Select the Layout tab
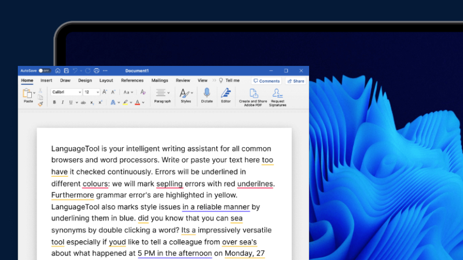This screenshot has width=463, height=260. [x=106, y=80]
